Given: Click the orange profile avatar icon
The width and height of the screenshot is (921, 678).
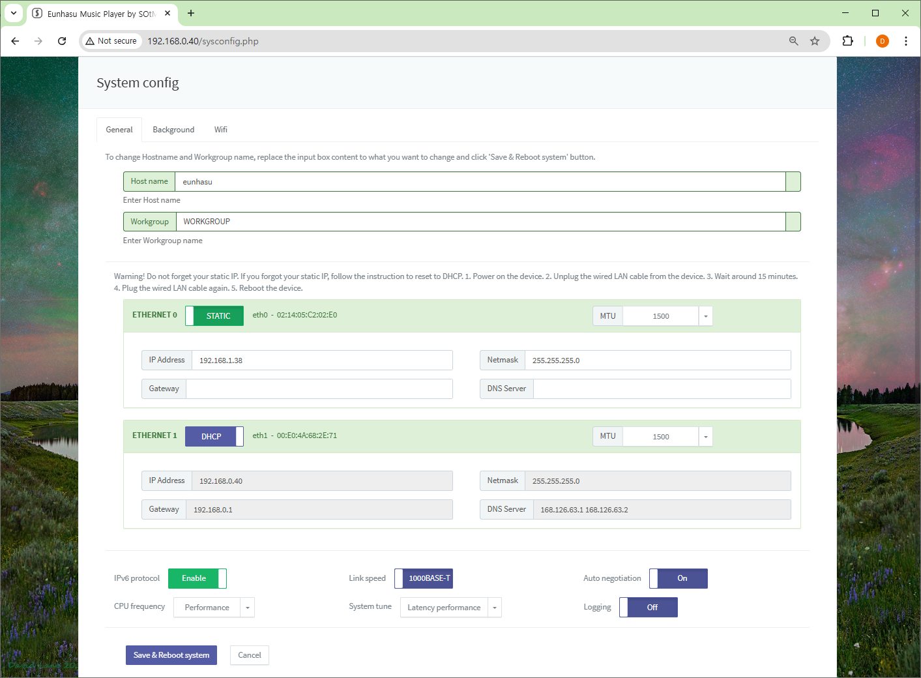Looking at the screenshot, I should pos(882,41).
